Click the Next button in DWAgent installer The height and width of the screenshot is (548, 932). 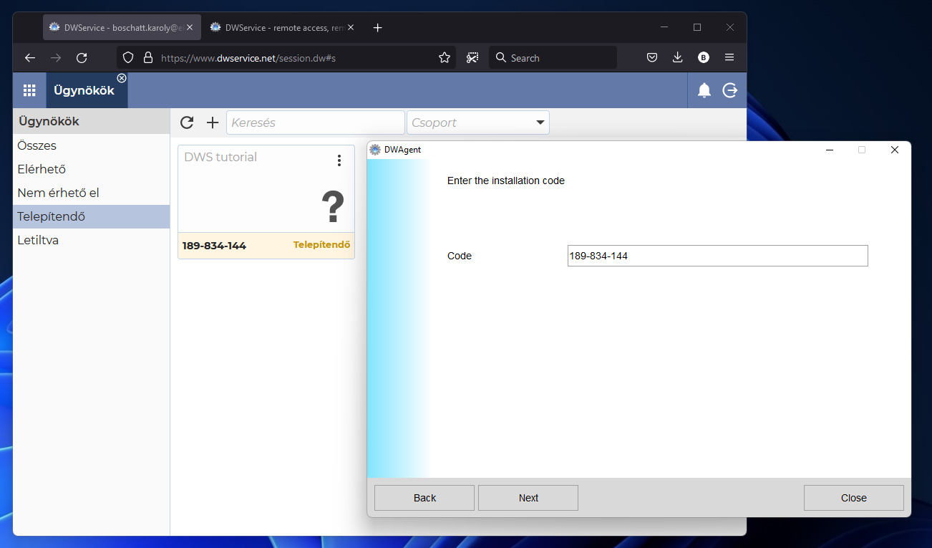tap(528, 498)
